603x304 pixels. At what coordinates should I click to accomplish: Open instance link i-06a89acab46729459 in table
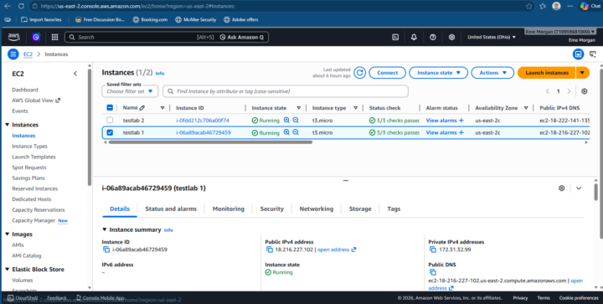point(204,132)
